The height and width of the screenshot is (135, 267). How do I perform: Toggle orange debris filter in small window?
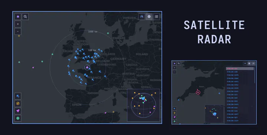point(175,113)
